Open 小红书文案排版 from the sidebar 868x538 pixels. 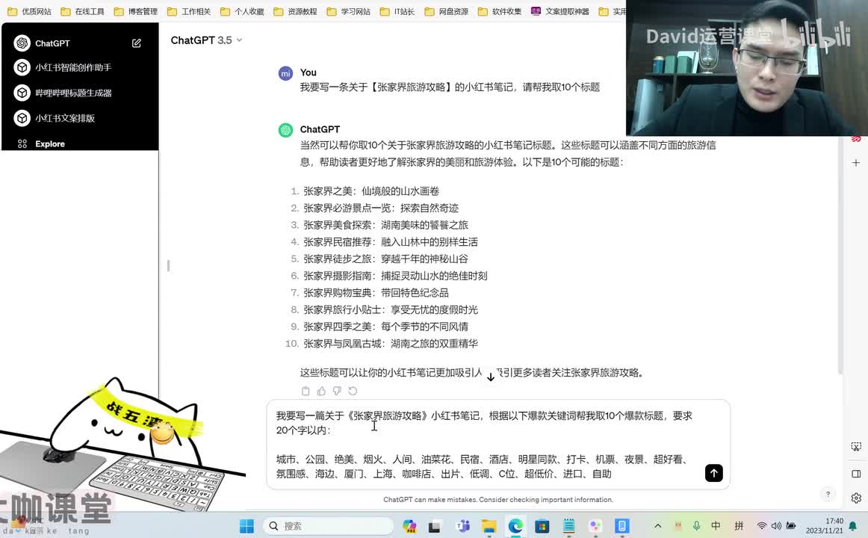click(65, 118)
